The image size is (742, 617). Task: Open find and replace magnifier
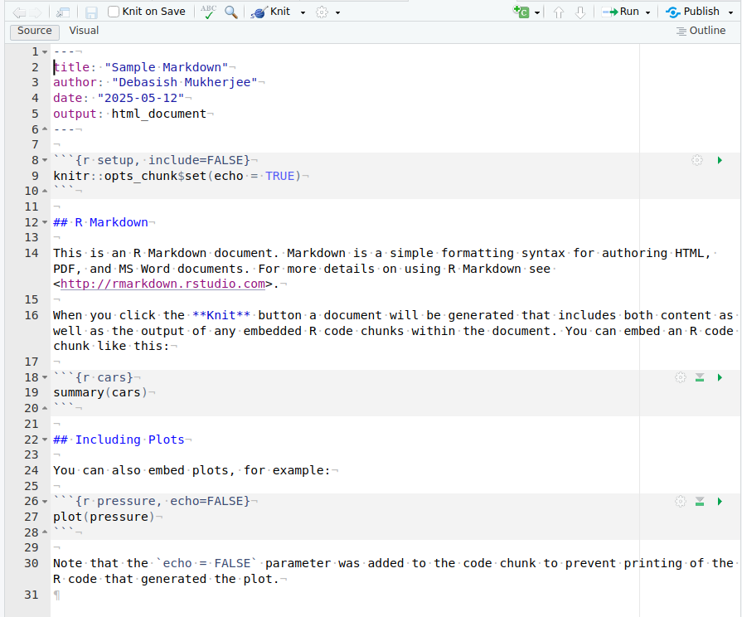pos(231,12)
